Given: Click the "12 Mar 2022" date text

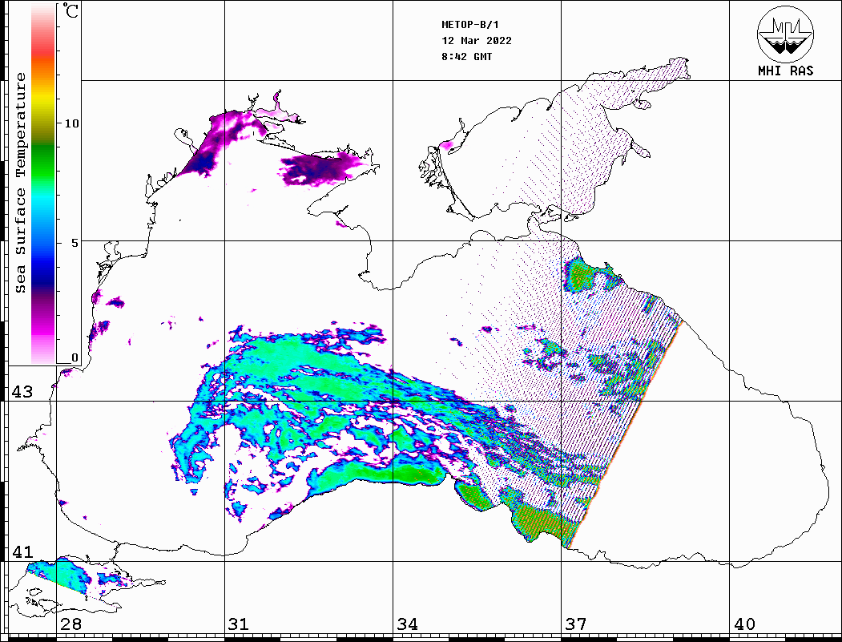Looking at the screenshot, I should [x=477, y=41].
